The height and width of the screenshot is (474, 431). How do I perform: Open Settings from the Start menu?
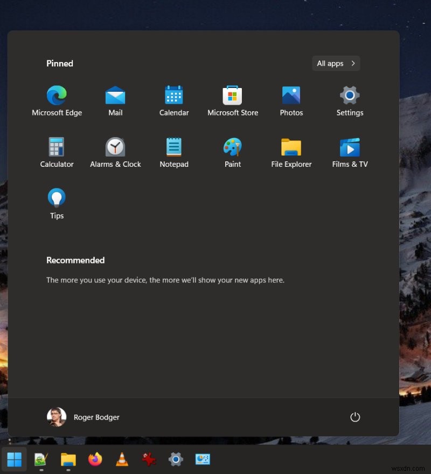click(349, 96)
